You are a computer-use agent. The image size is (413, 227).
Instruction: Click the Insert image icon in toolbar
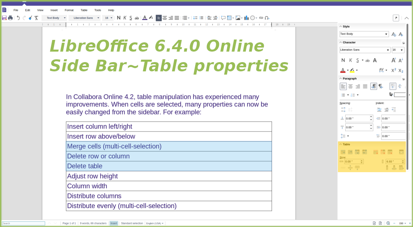[238, 18]
